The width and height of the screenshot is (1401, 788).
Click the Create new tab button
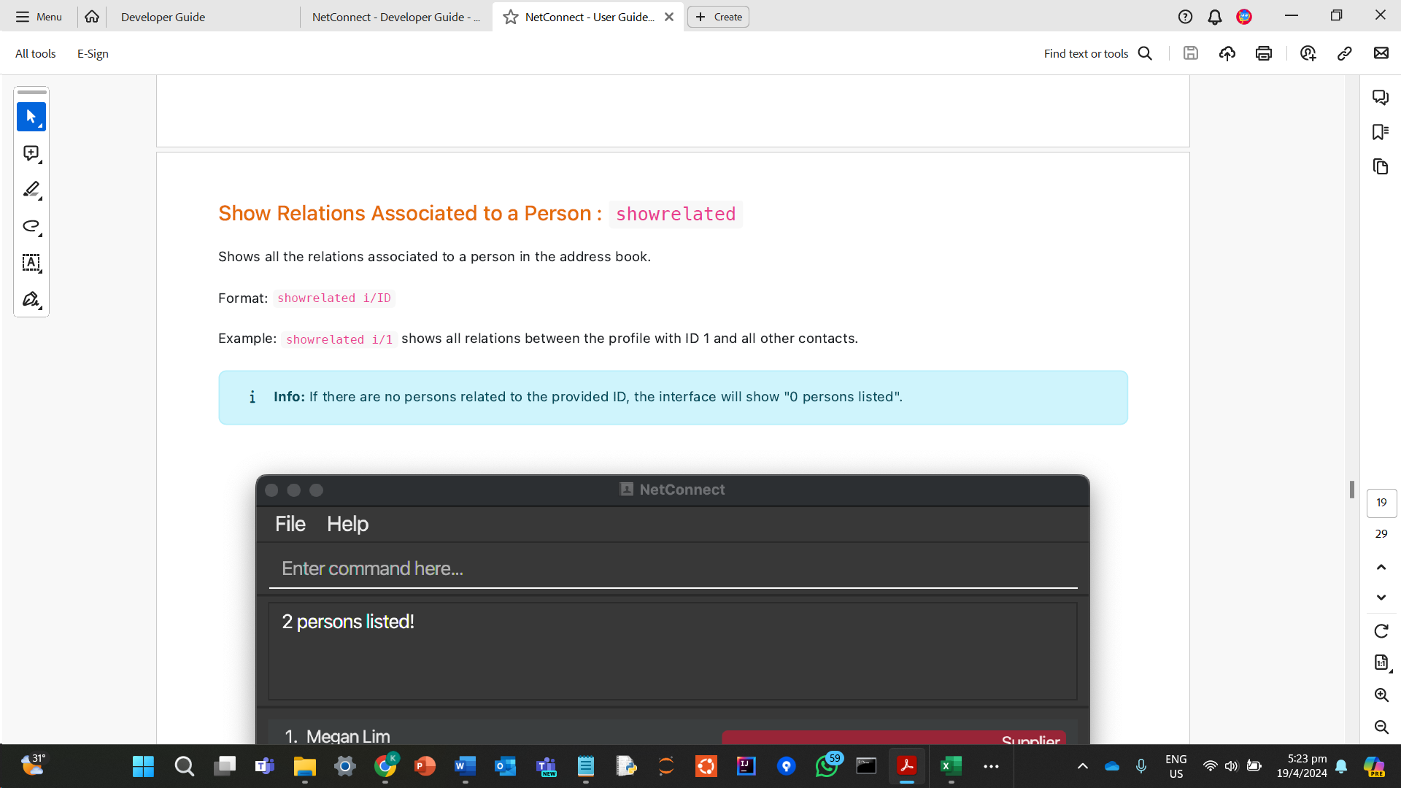tap(718, 17)
